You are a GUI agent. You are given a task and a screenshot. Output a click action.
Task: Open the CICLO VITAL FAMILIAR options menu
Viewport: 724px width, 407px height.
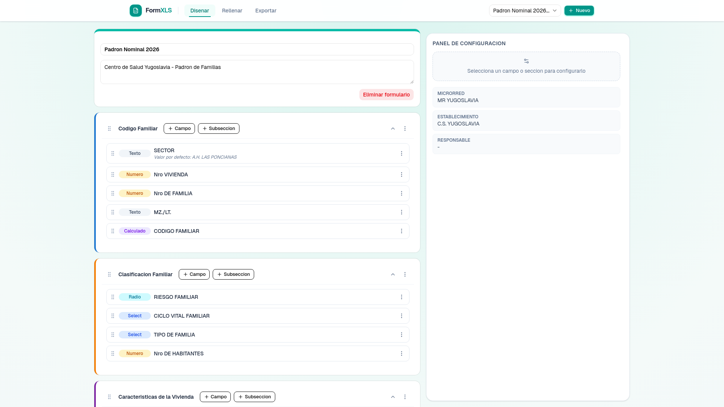[x=402, y=316]
